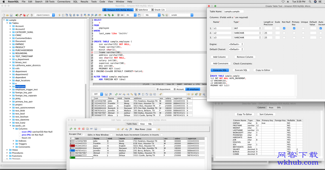Viewport: 325px width, 170px height.
Task: Enable Primary Key checkbox for column c2
Action: [x=294, y=33]
